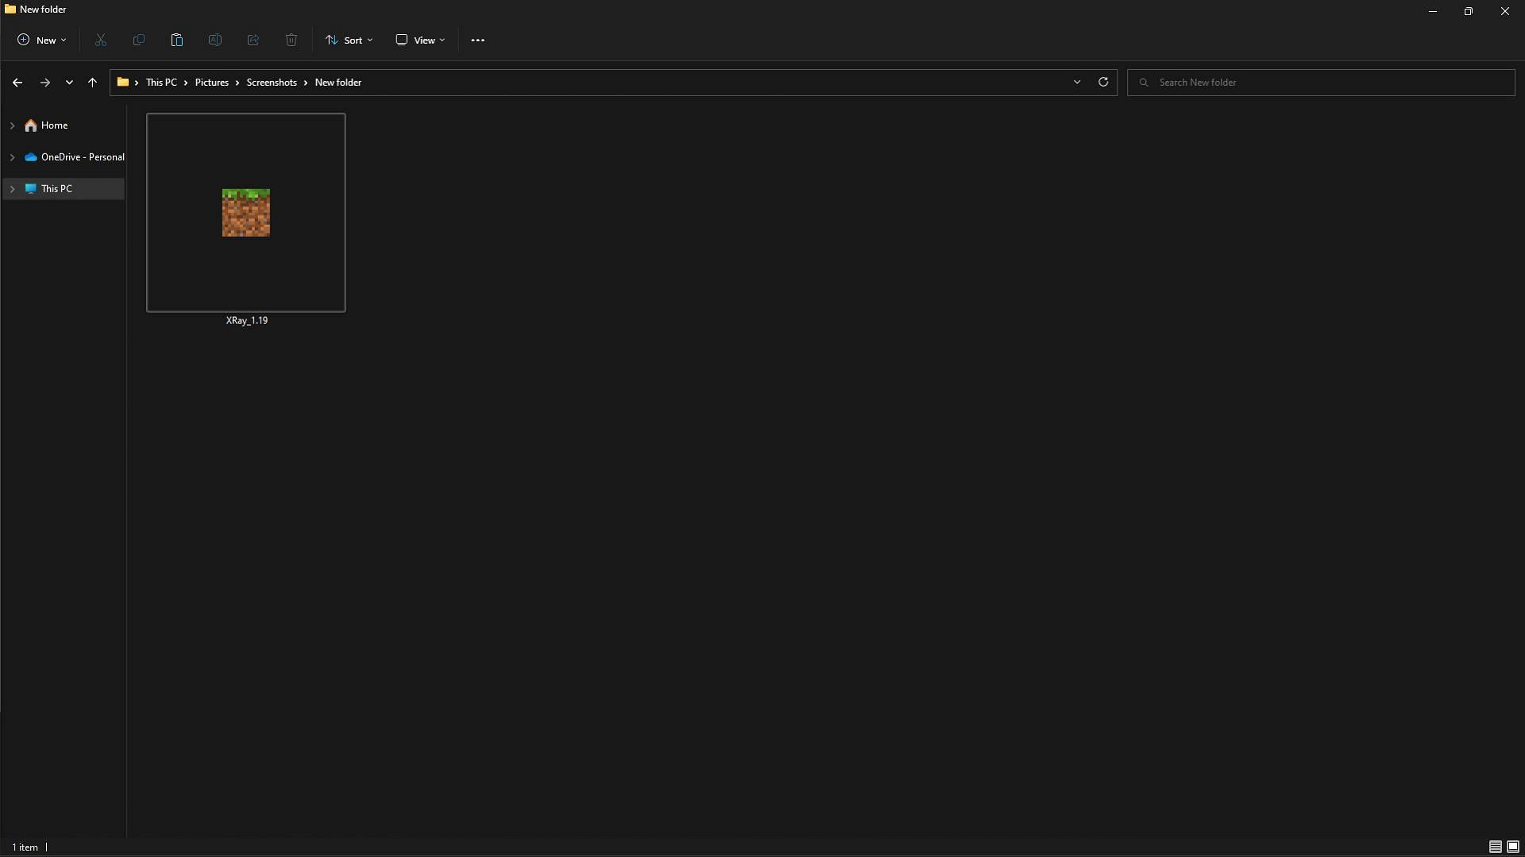Click the Cut scissors icon
Image resolution: width=1525 pixels, height=857 pixels.
tap(101, 40)
